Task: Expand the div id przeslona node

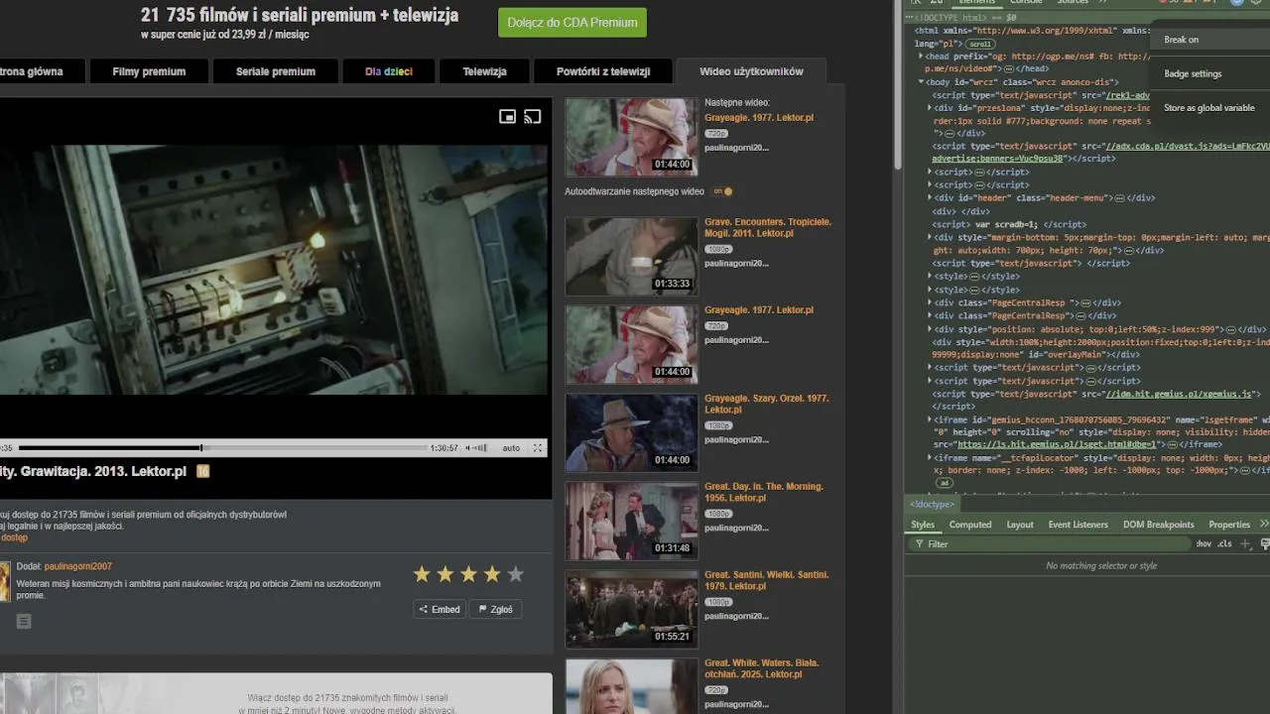Action: (930, 108)
